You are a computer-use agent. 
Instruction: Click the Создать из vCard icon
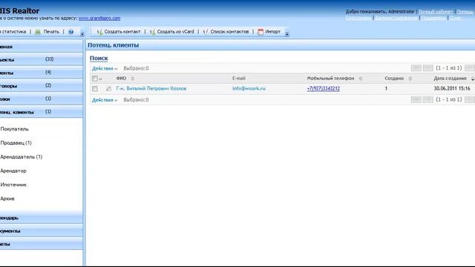152,32
